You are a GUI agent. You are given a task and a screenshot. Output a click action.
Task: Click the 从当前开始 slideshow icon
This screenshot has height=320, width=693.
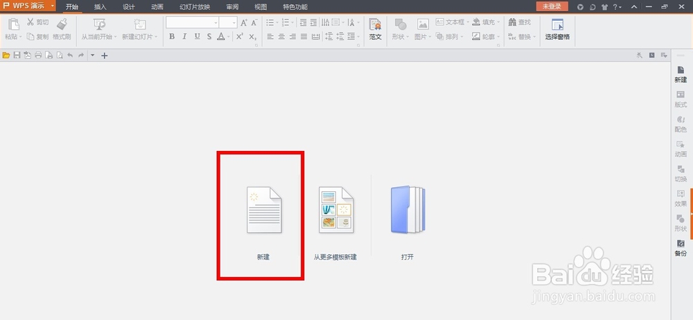coord(99,24)
